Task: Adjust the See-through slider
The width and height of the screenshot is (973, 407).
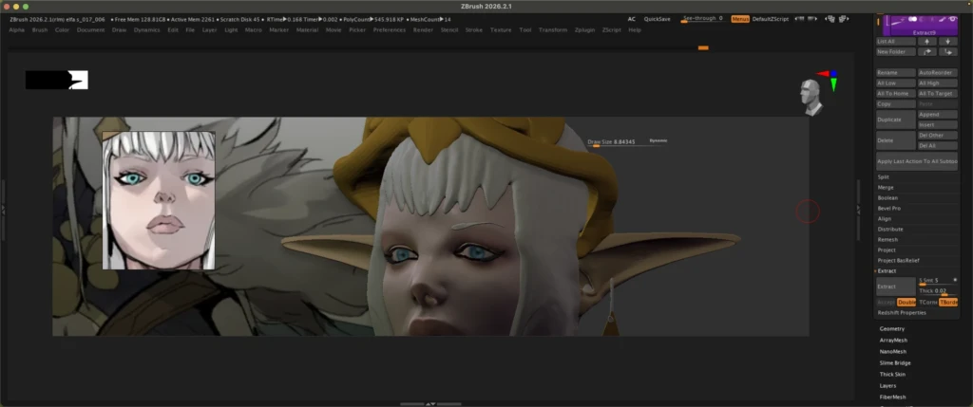Action: (702, 19)
